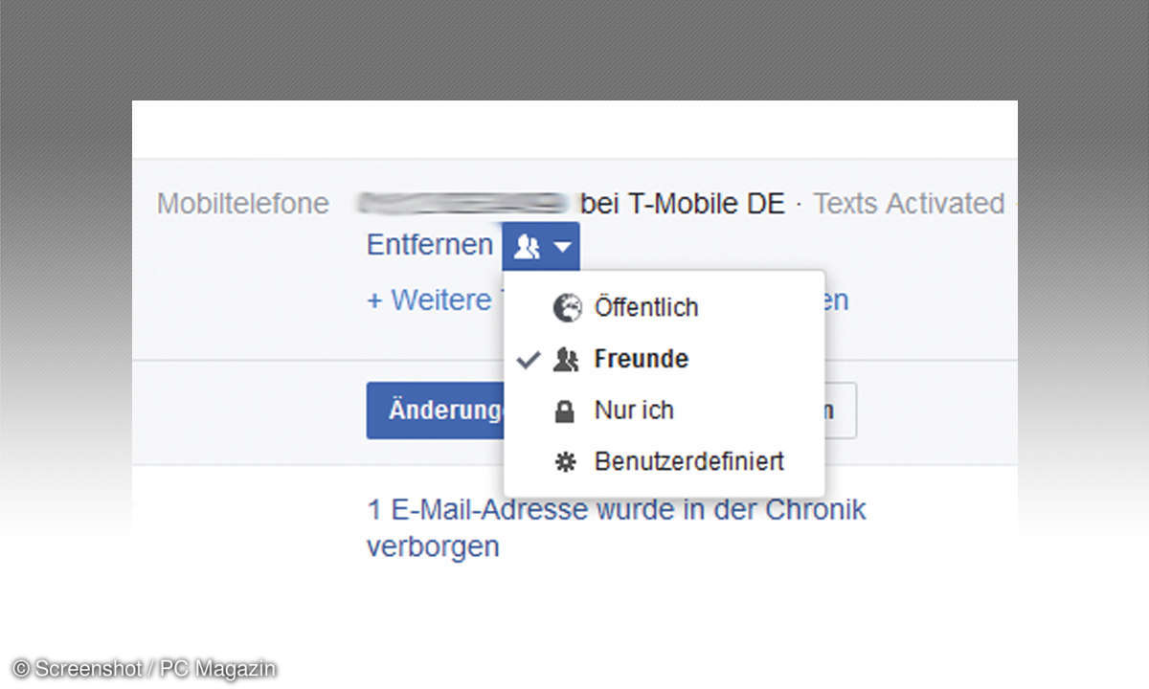Open the hidden E-Mail-Adresse Chronik link

click(x=616, y=528)
